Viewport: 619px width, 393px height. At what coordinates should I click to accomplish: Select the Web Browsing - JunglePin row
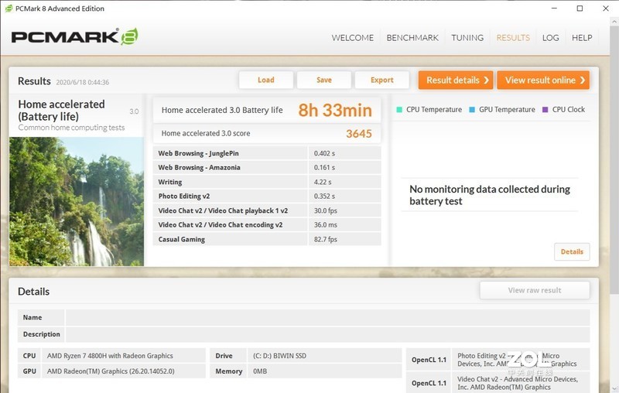click(267, 153)
